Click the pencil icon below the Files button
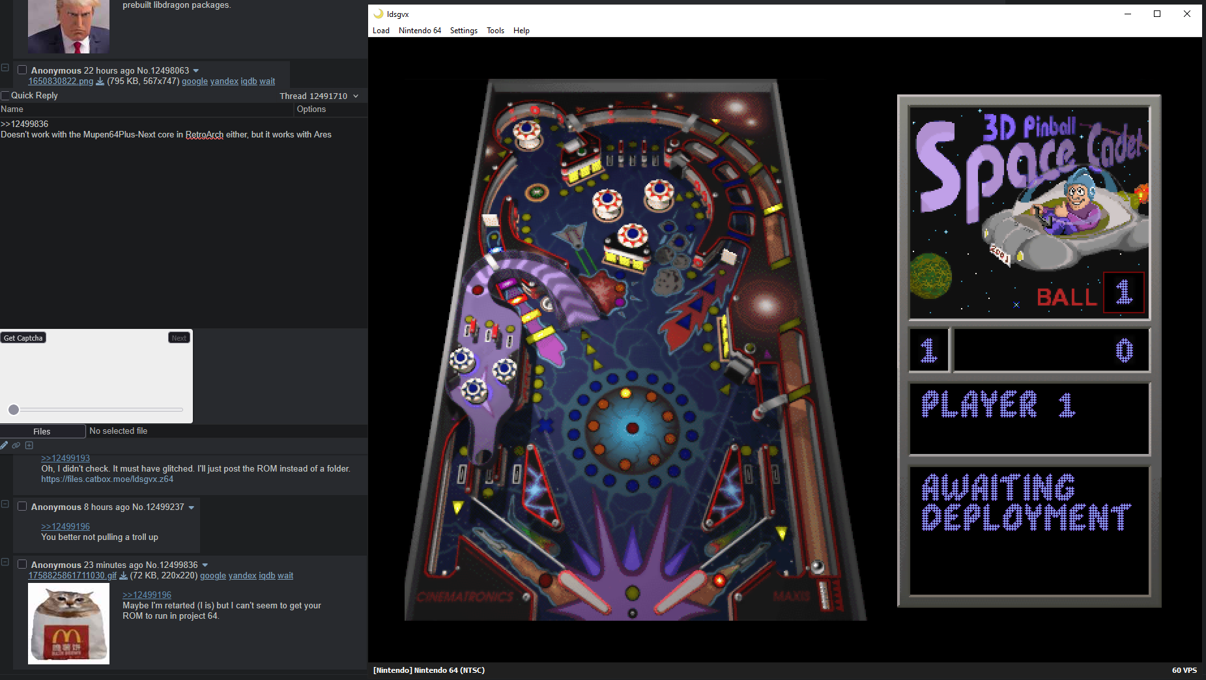 pos(5,446)
